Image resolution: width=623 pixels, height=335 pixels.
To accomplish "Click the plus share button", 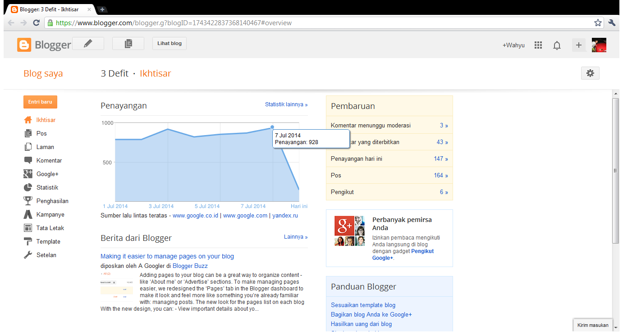I will pos(579,45).
